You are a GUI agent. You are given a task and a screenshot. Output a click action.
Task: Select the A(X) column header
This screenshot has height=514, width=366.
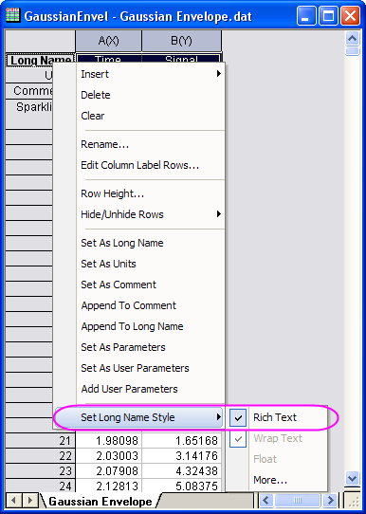(109, 41)
